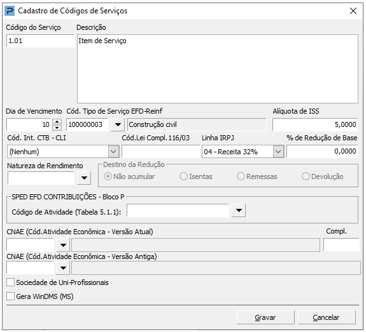Decrease Dia de Vencimento with down arrow

(57, 128)
